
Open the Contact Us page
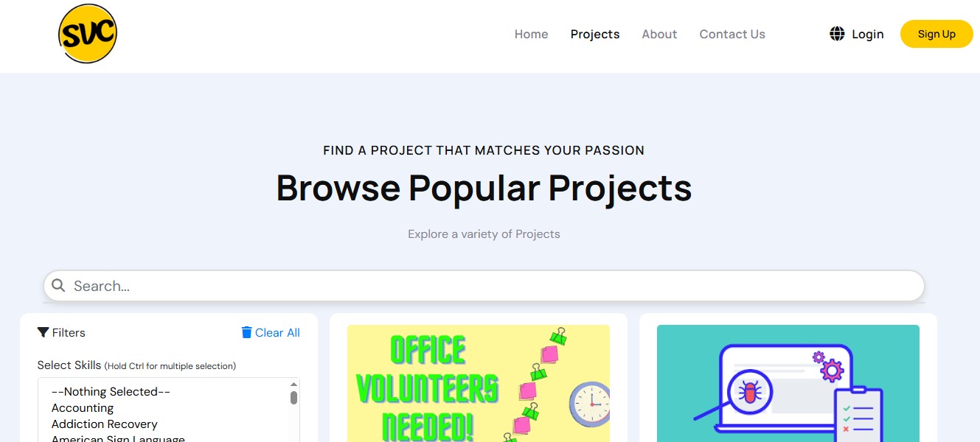pyautogui.click(x=732, y=34)
